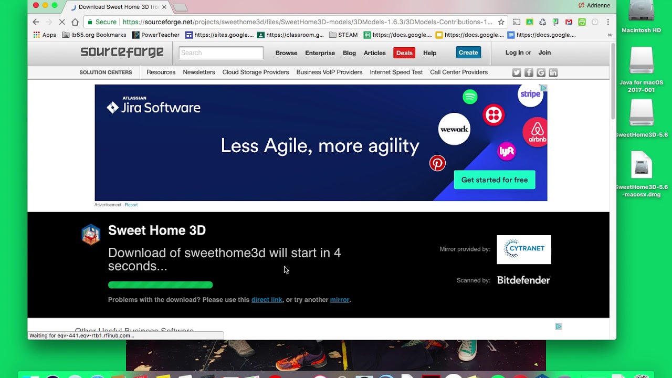This screenshot has width=672, height=378.
Task: Open the Gmail extension icon
Action: click(x=569, y=22)
